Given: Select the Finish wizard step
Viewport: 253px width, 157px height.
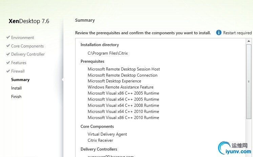Looking at the screenshot, I should click(x=16, y=97).
